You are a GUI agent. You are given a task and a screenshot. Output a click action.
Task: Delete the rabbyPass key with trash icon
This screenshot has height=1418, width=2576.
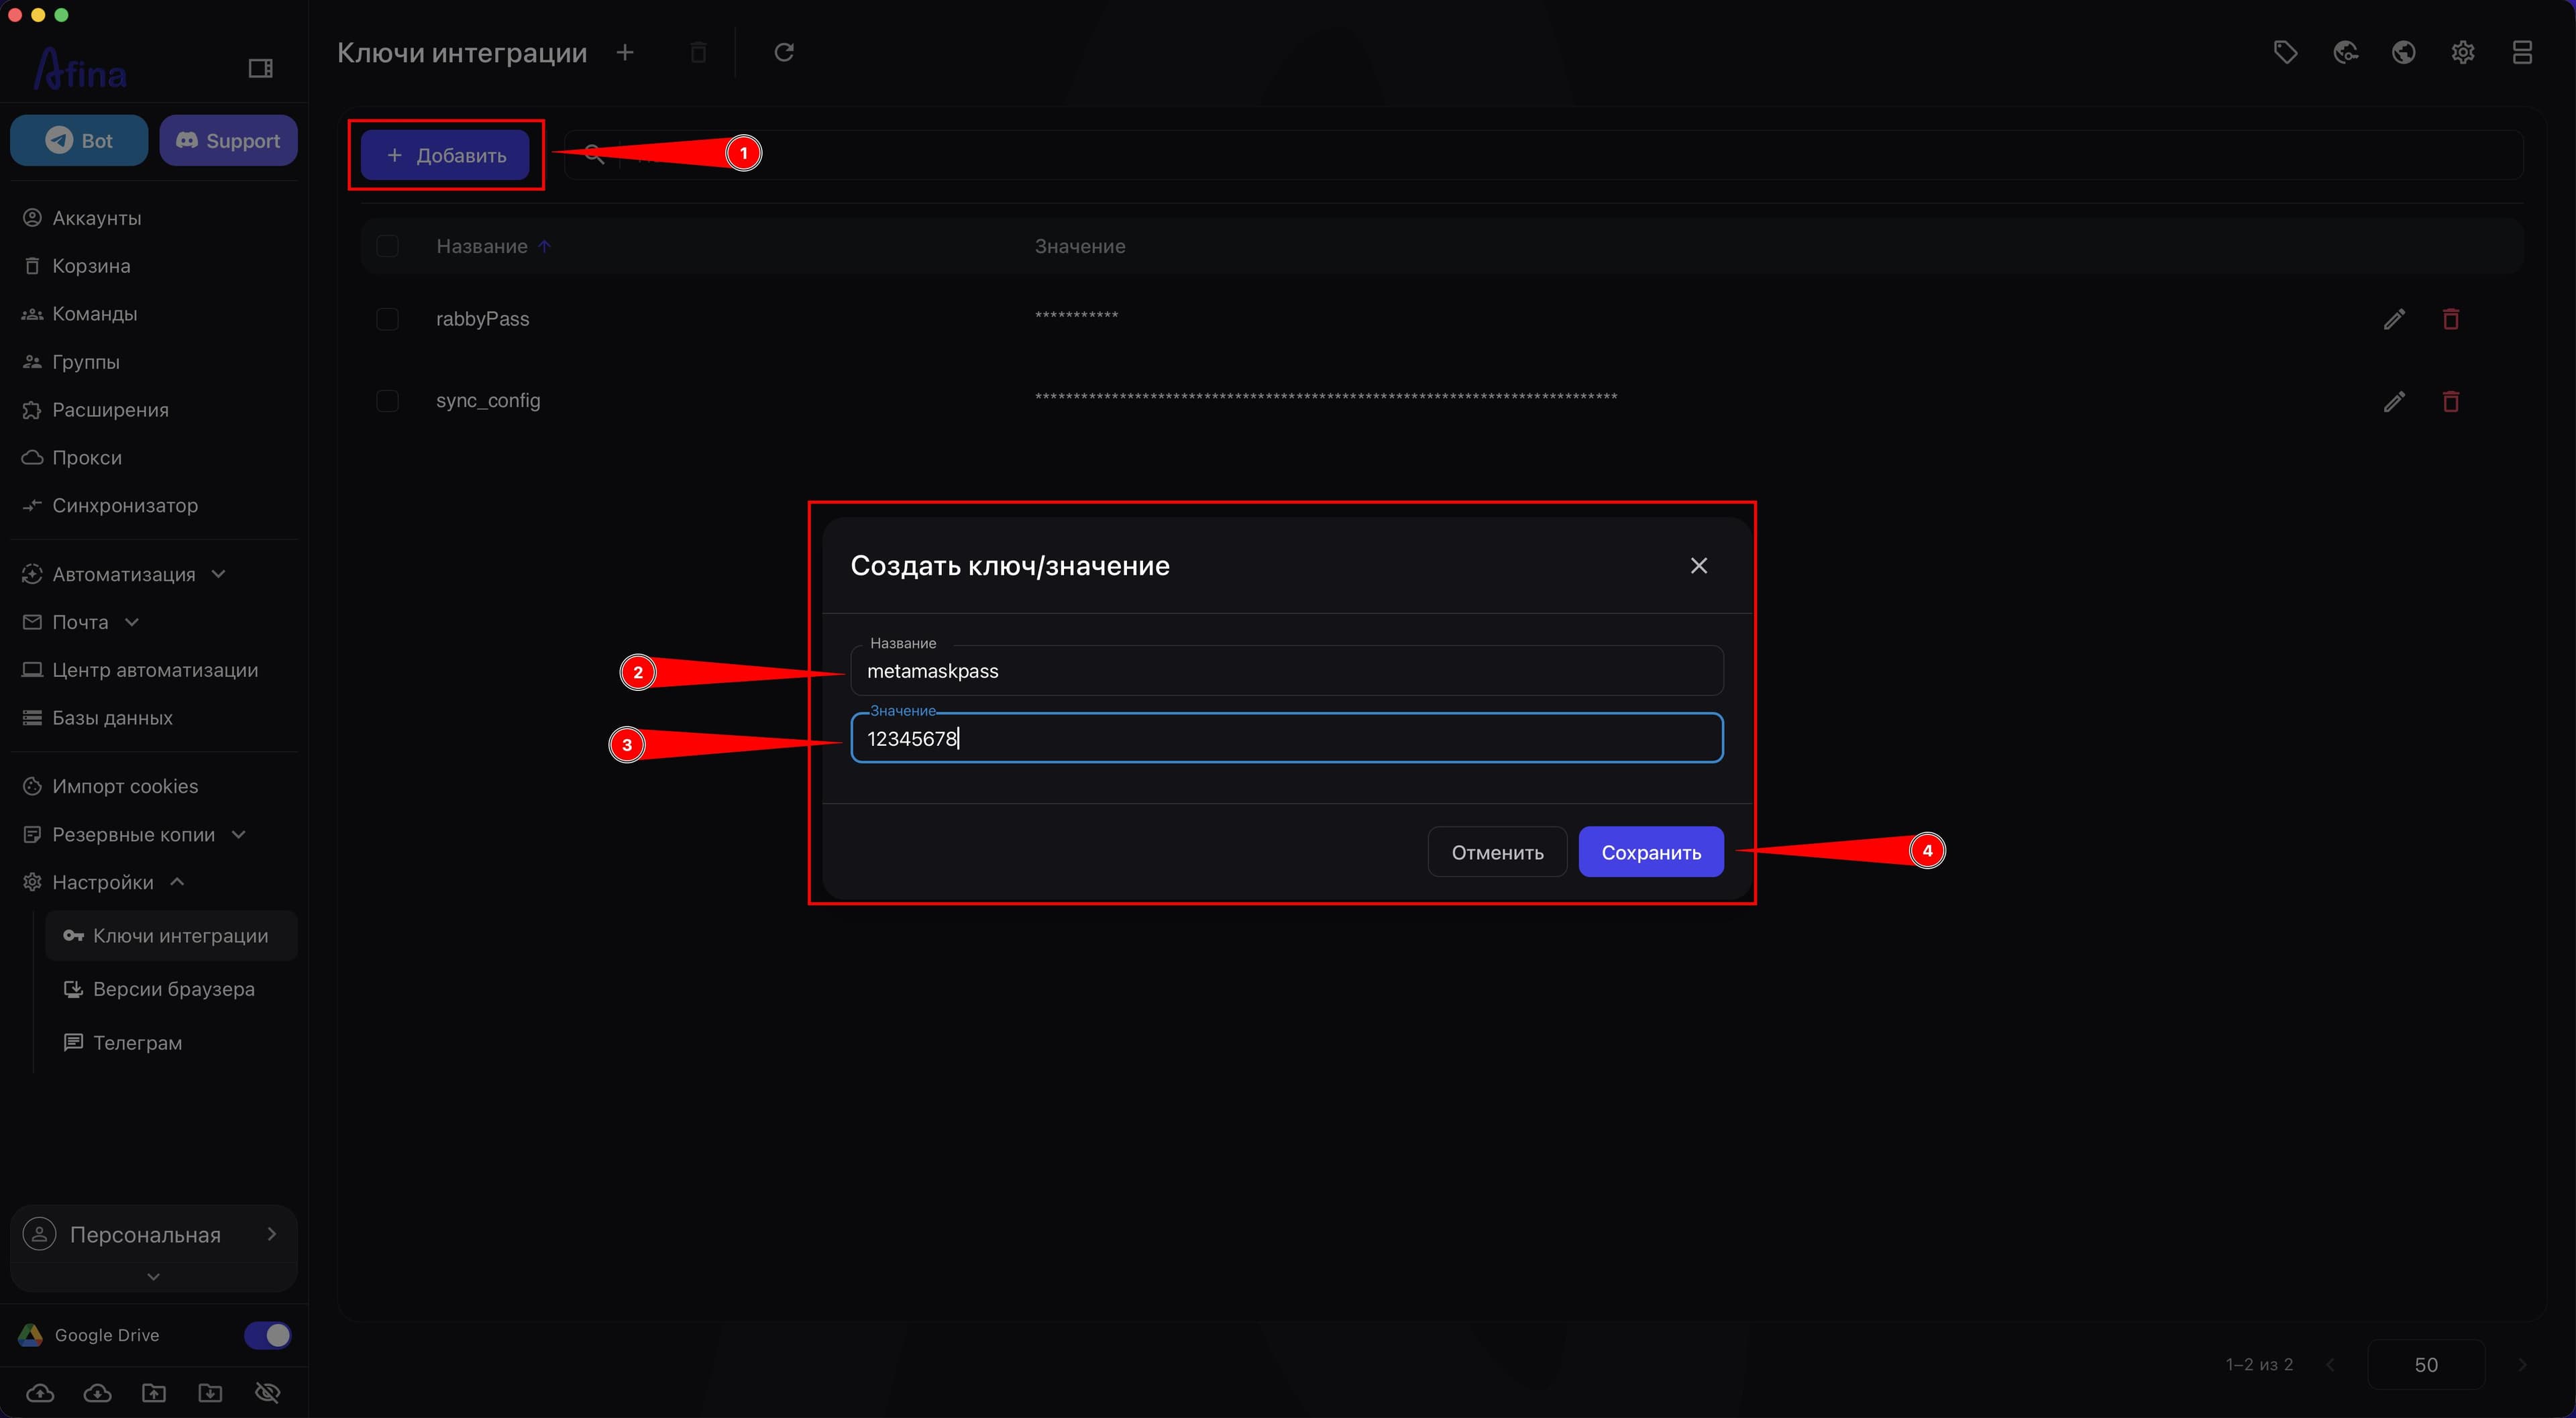point(2451,319)
